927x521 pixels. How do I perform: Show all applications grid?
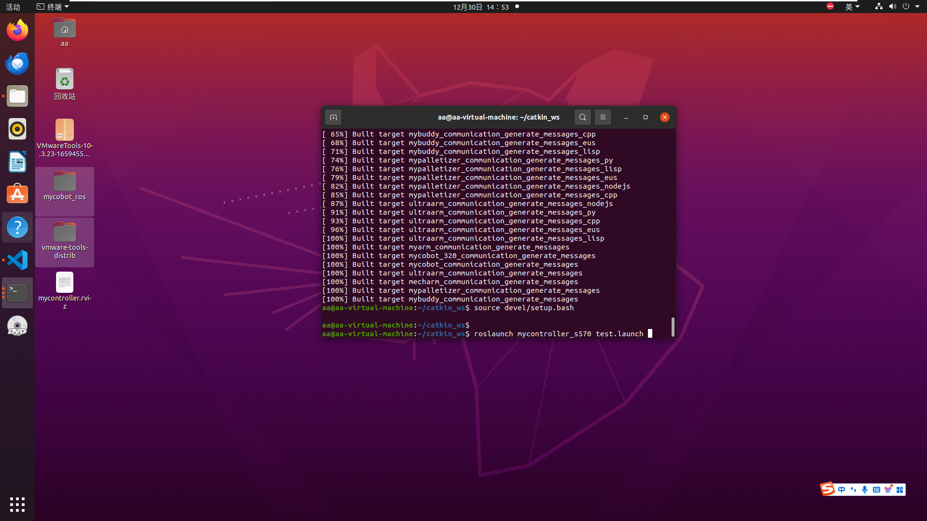17,505
